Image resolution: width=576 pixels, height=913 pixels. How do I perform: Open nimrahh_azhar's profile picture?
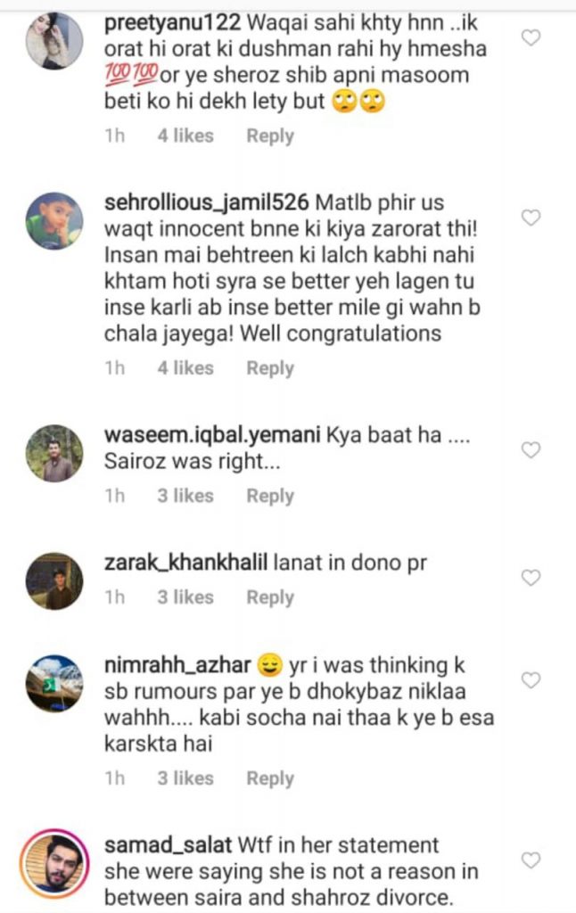click(54, 684)
